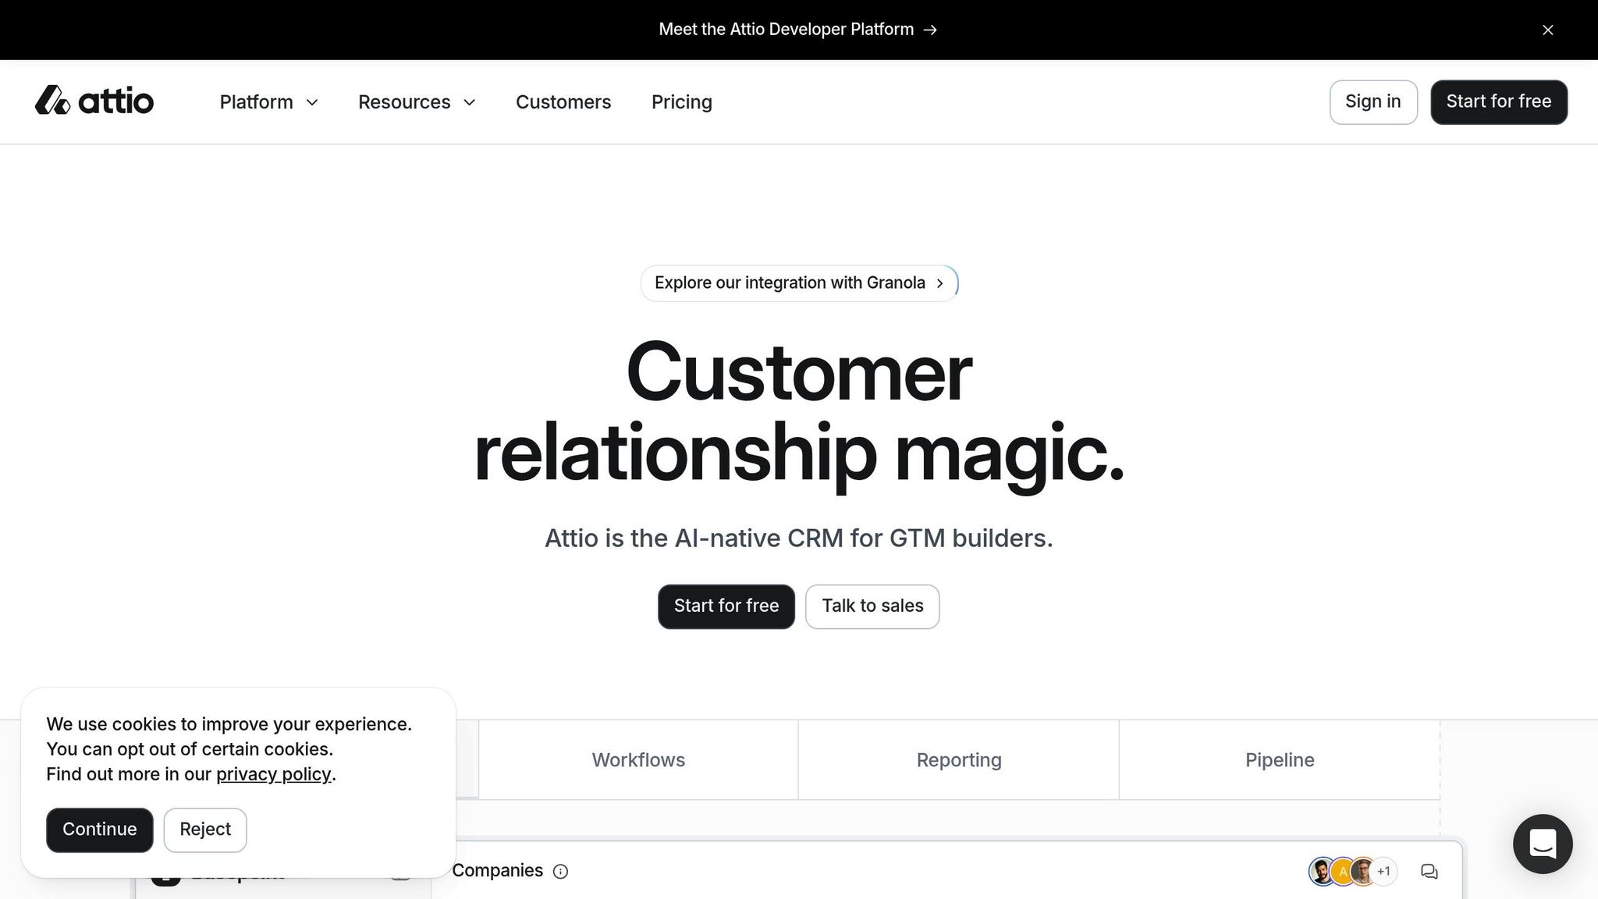1598x899 pixels.
Task: Switch to the Workflows tab
Action: click(x=638, y=760)
